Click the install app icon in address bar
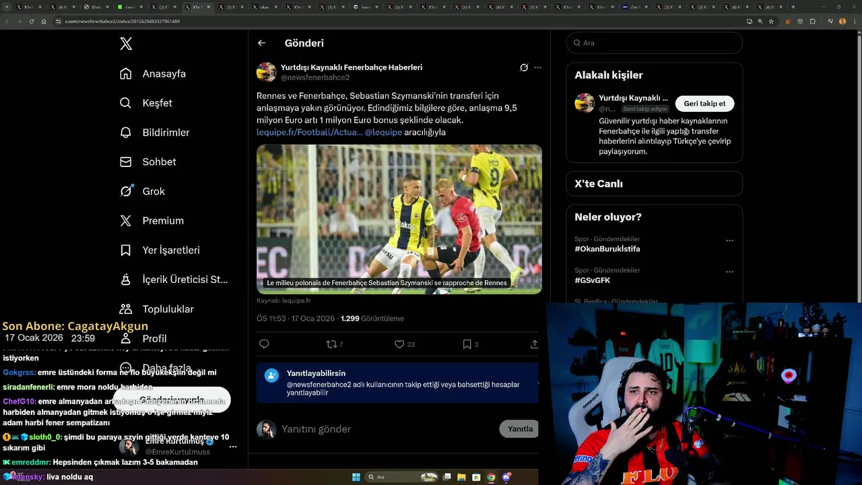The image size is (862, 485). tap(750, 22)
